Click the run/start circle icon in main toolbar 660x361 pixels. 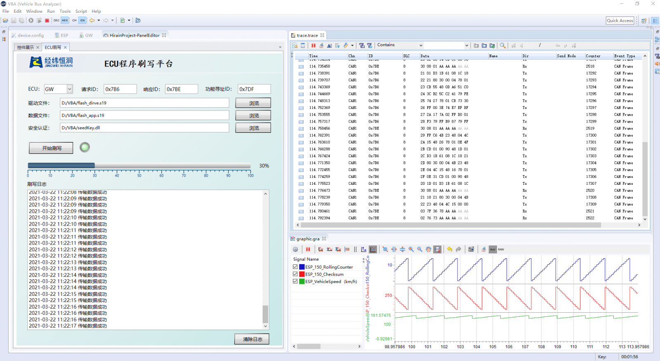point(31,20)
